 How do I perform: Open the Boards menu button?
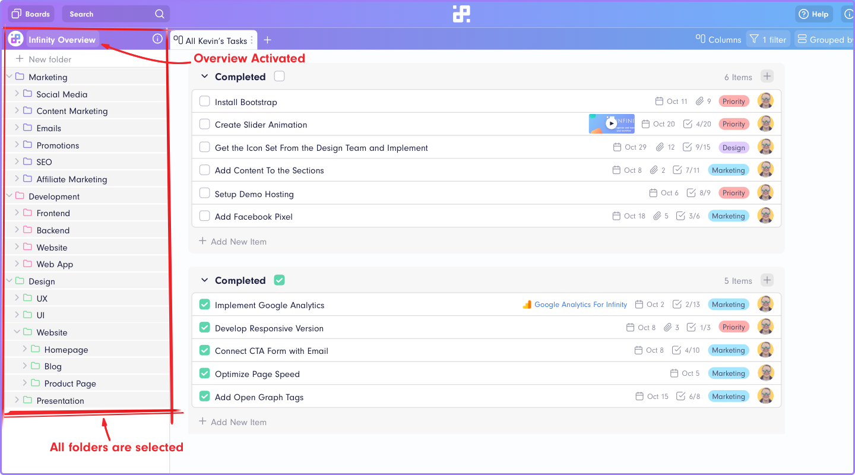point(30,14)
